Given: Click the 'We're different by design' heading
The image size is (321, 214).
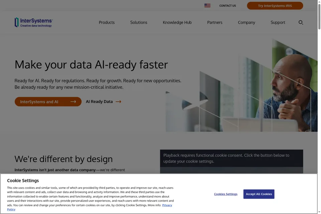Looking at the screenshot, I should pos(64,159).
